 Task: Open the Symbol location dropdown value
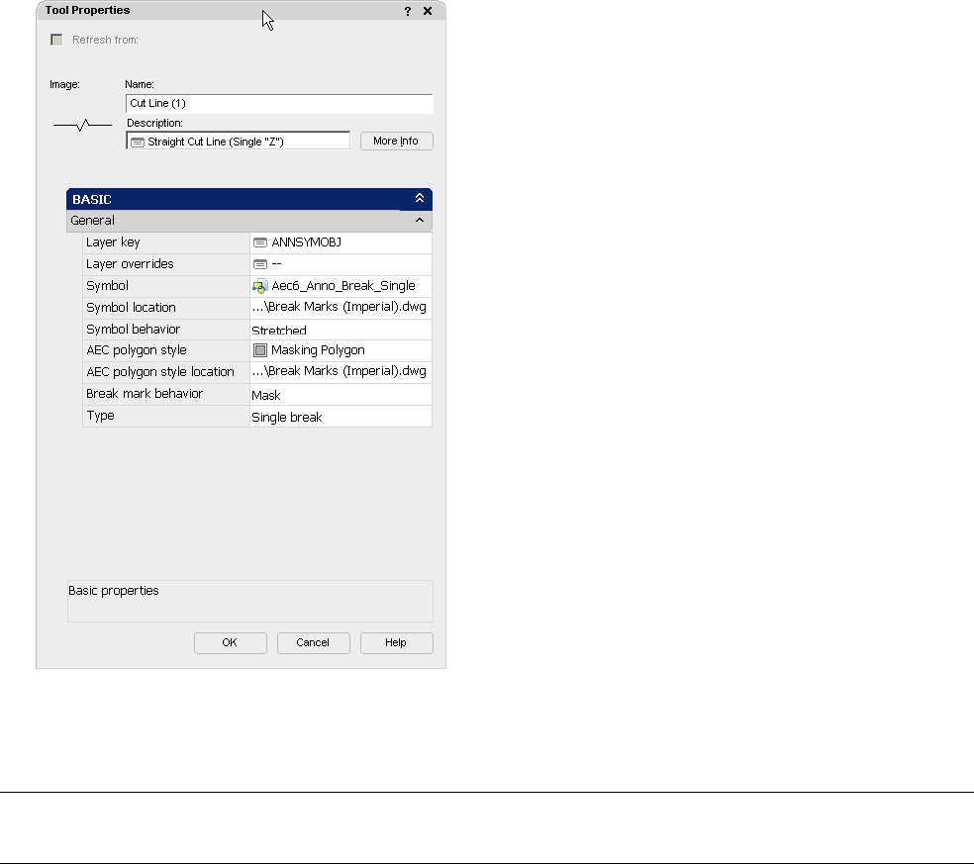341,308
